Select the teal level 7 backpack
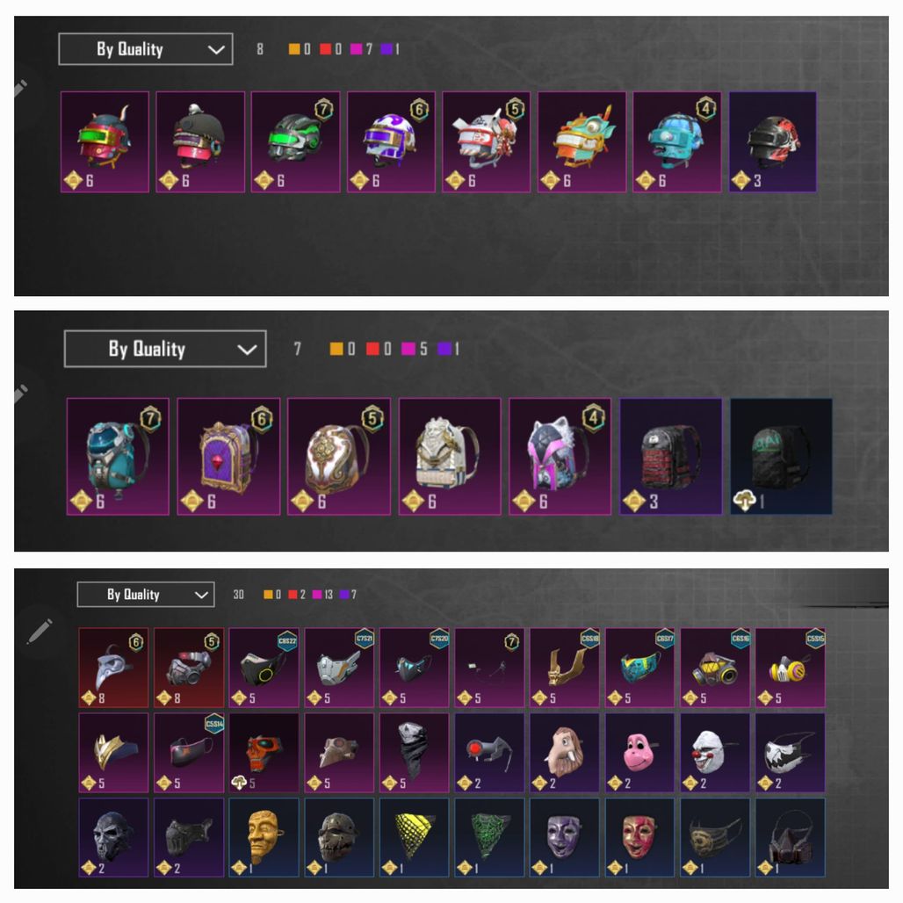This screenshot has height=903, width=903. pos(118,456)
